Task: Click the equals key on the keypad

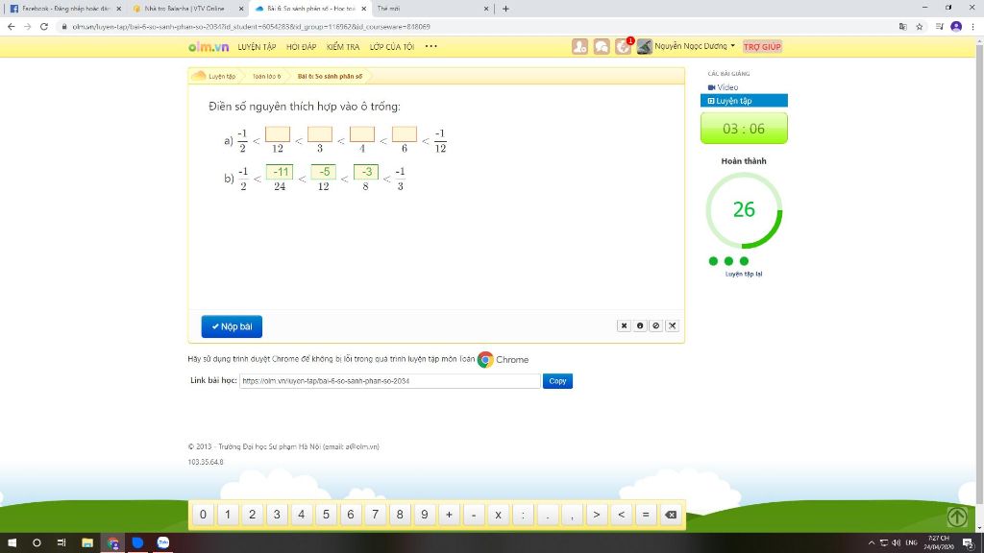Action: click(x=646, y=515)
